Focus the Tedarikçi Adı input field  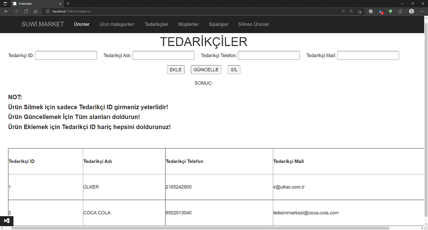coord(164,55)
